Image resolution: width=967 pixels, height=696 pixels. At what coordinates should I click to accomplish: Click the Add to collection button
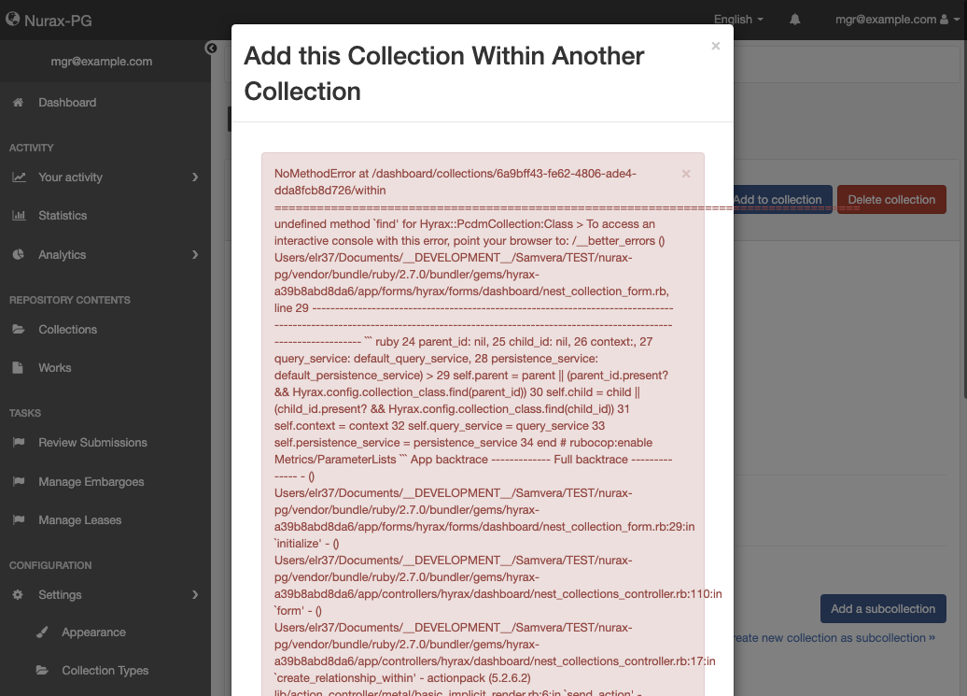tap(778, 199)
